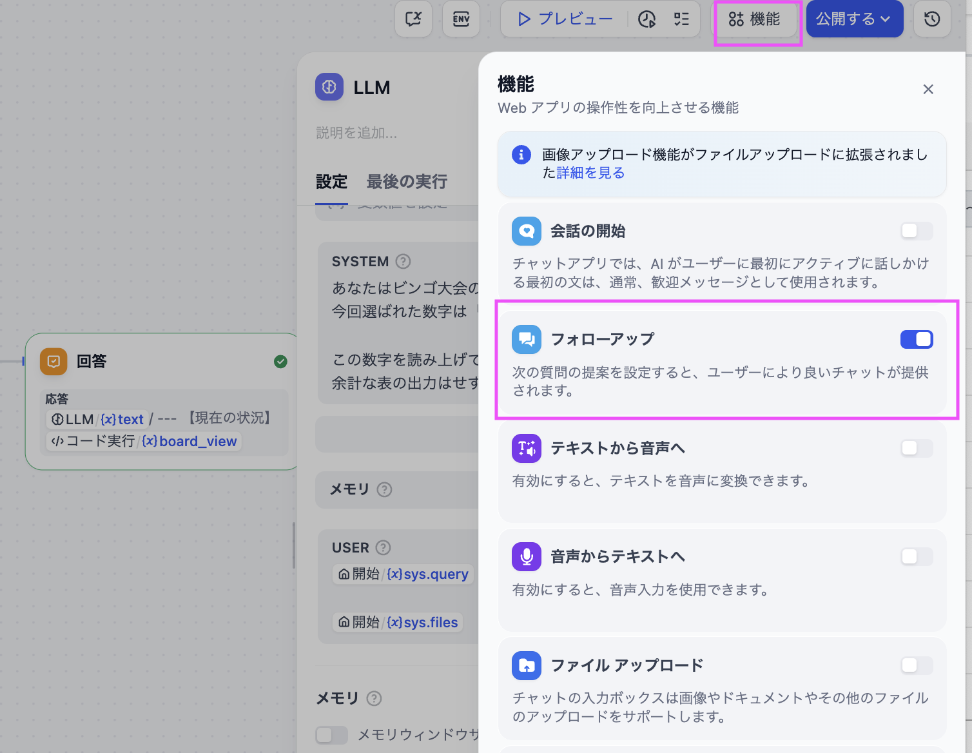This screenshot has height=753, width=972.
Task: Open the conversation variables icon in toolbar
Action: (413, 19)
